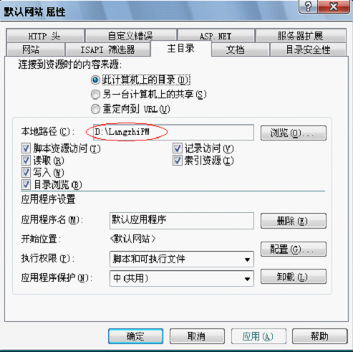Select 另一台计算机上的共享 radio option
Screen dimensions: 353x352
(x=95, y=95)
